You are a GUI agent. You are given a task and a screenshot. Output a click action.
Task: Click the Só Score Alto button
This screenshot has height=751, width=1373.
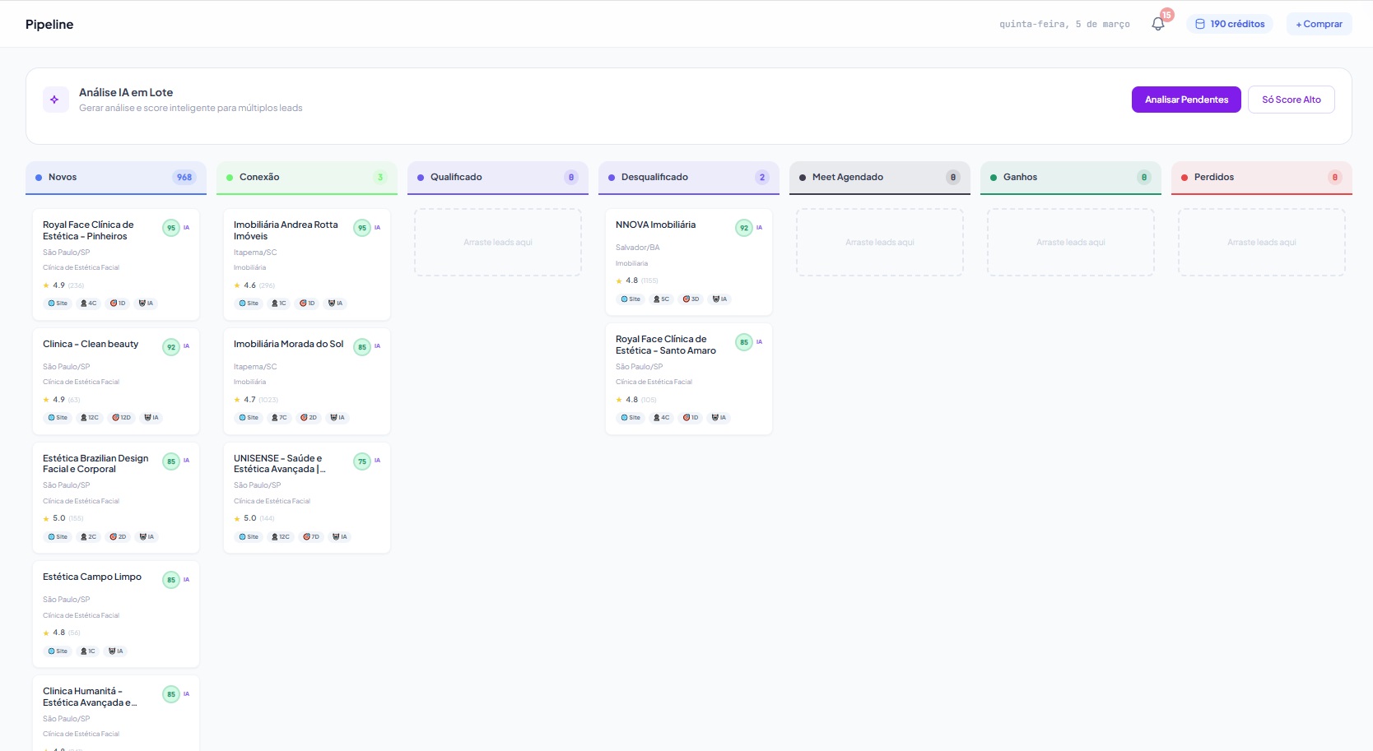pyautogui.click(x=1291, y=99)
